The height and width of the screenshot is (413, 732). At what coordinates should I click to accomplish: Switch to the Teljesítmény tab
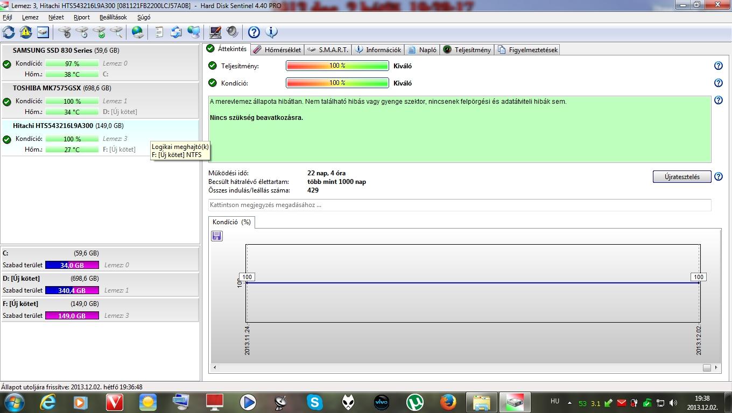pyautogui.click(x=467, y=49)
